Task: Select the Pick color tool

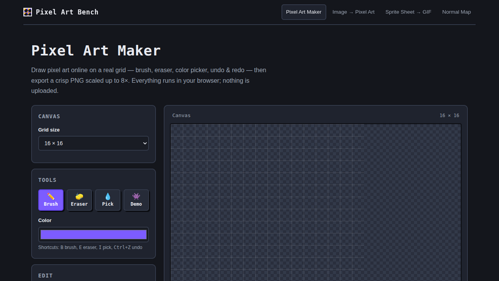Action: point(108,200)
